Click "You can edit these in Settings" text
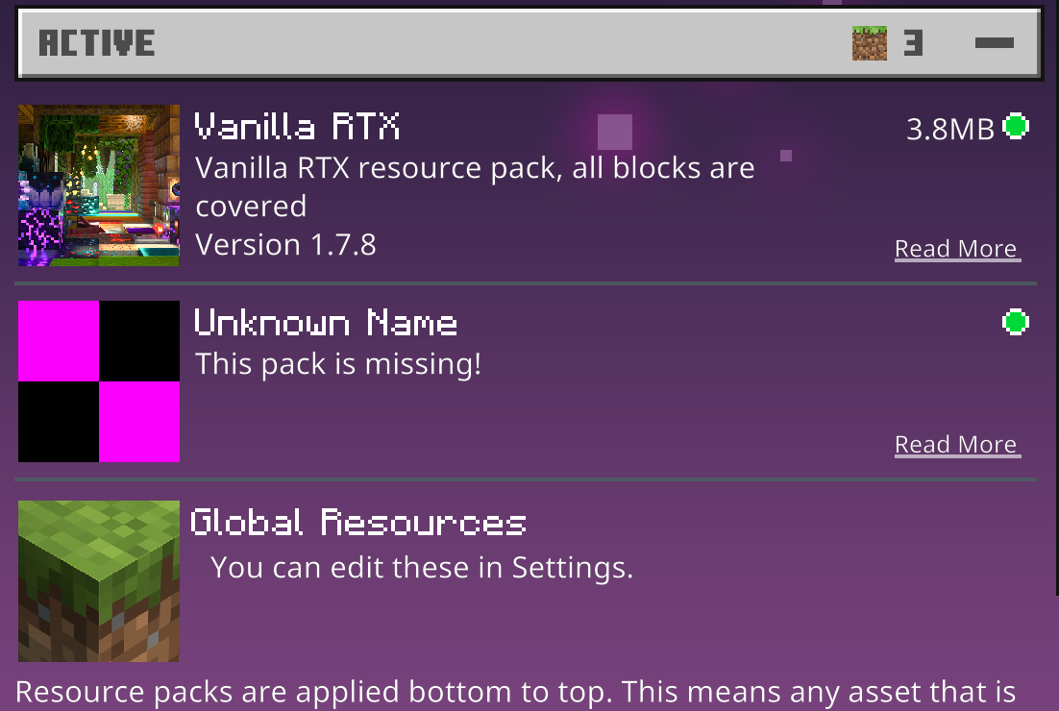The width and height of the screenshot is (1059, 711). pyautogui.click(x=421, y=568)
